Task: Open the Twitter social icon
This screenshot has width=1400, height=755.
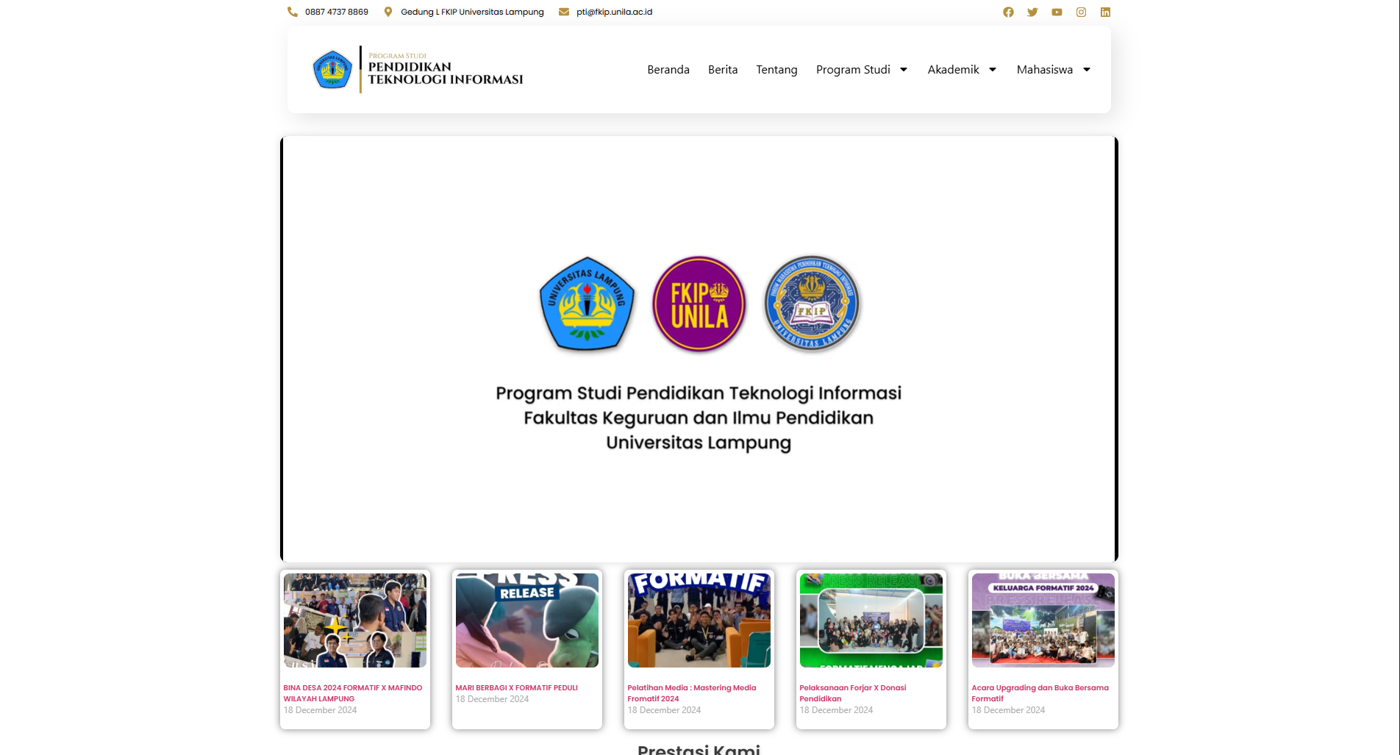Action: [x=1032, y=12]
